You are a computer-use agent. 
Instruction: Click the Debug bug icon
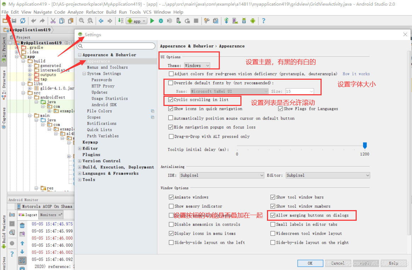(x=161, y=21)
